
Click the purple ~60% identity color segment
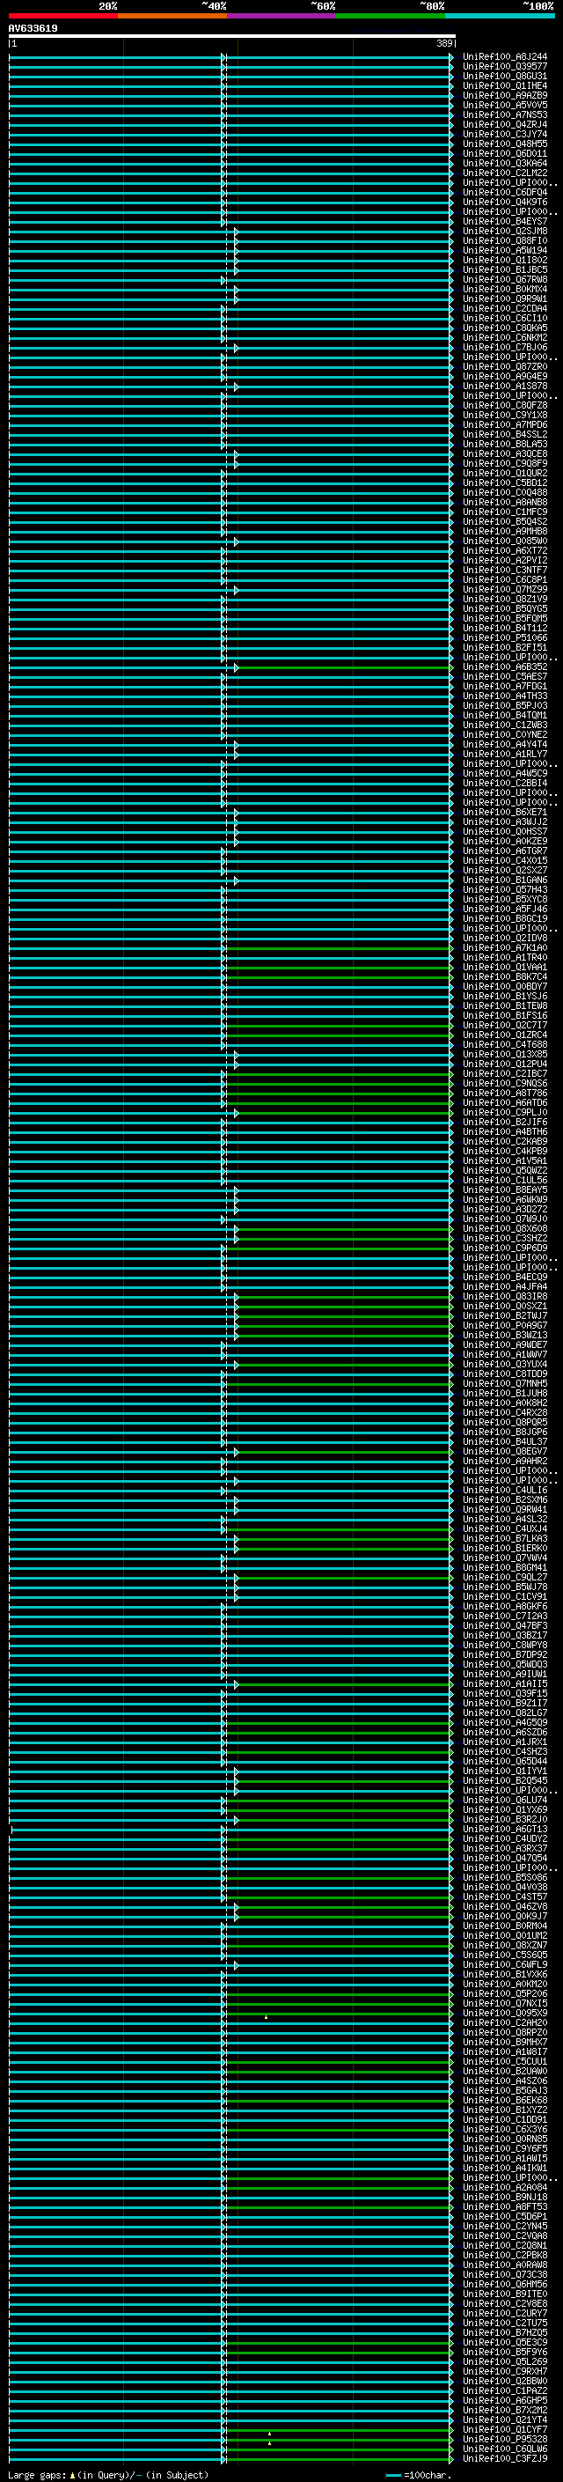tap(282, 16)
